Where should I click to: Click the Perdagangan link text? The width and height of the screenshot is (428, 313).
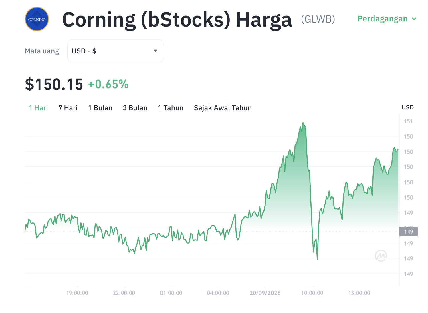click(383, 19)
